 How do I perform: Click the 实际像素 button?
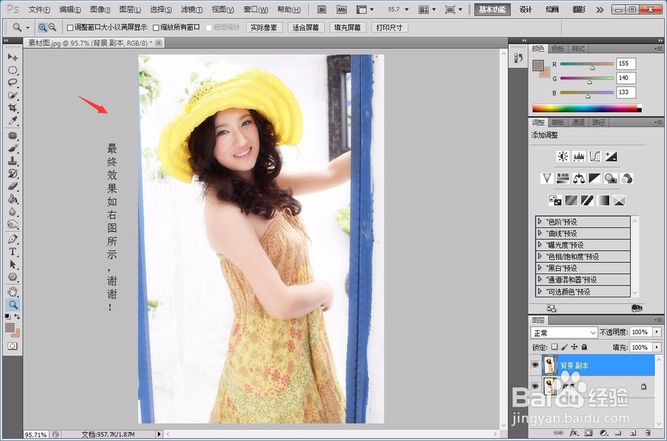263,27
